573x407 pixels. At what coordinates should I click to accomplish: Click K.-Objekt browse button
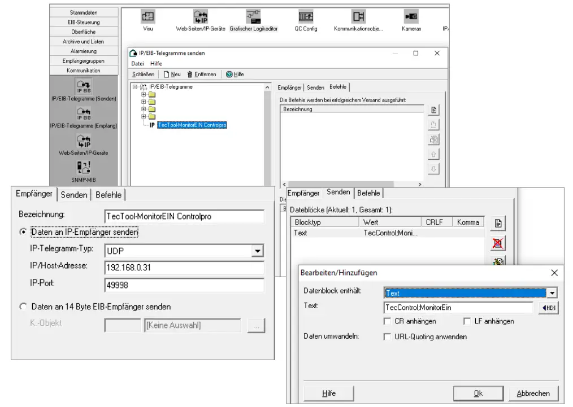256,326
